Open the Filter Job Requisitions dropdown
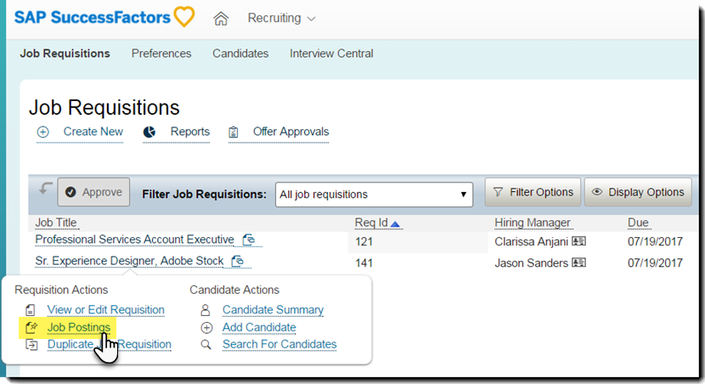The height and width of the screenshot is (384, 705). pyautogui.click(x=374, y=195)
